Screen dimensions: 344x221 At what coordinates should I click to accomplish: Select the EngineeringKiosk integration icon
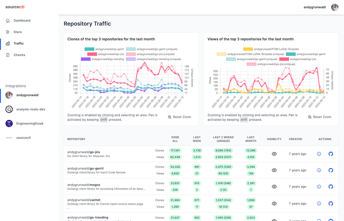8,123
